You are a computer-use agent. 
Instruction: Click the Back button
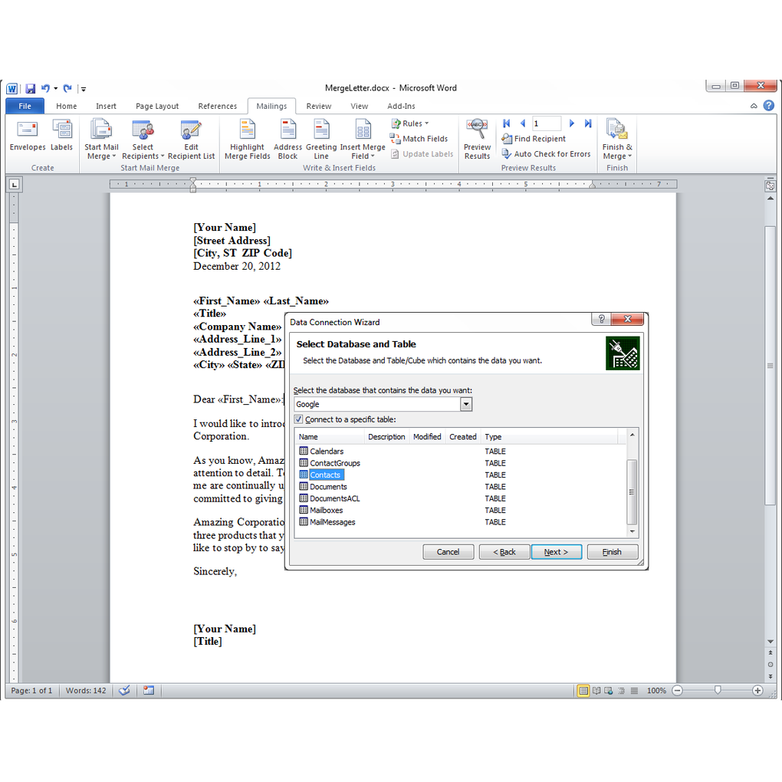tap(504, 551)
